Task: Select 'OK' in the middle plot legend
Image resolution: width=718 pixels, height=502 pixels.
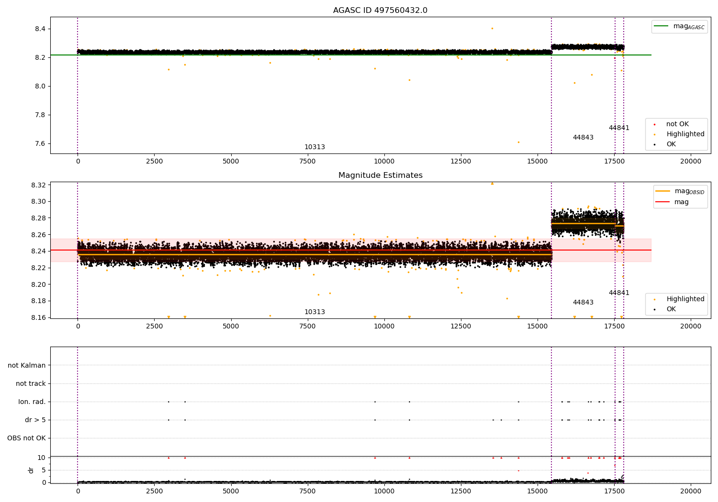Action: click(x=671, y=309)
